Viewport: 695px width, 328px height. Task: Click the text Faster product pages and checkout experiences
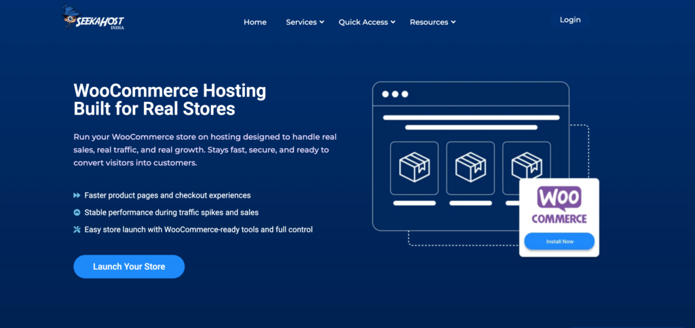(x=168, y=195)
